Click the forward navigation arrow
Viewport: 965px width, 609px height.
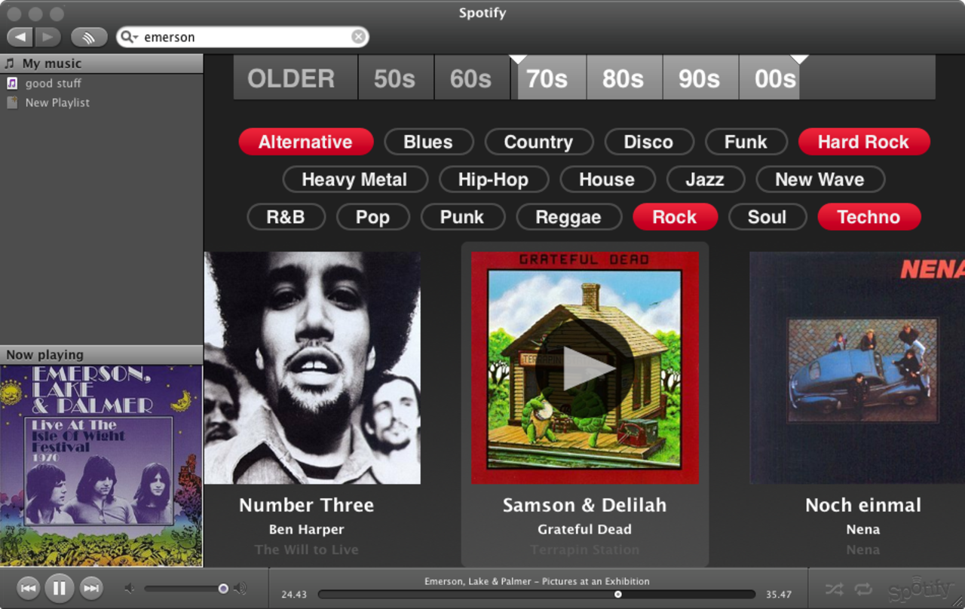(47, 36)
